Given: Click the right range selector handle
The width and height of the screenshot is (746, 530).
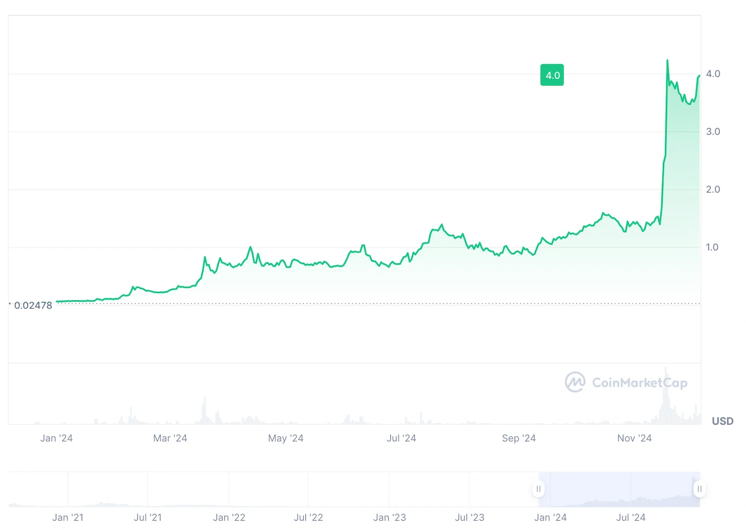Looking at the screenshot, I should pos(699,489).
